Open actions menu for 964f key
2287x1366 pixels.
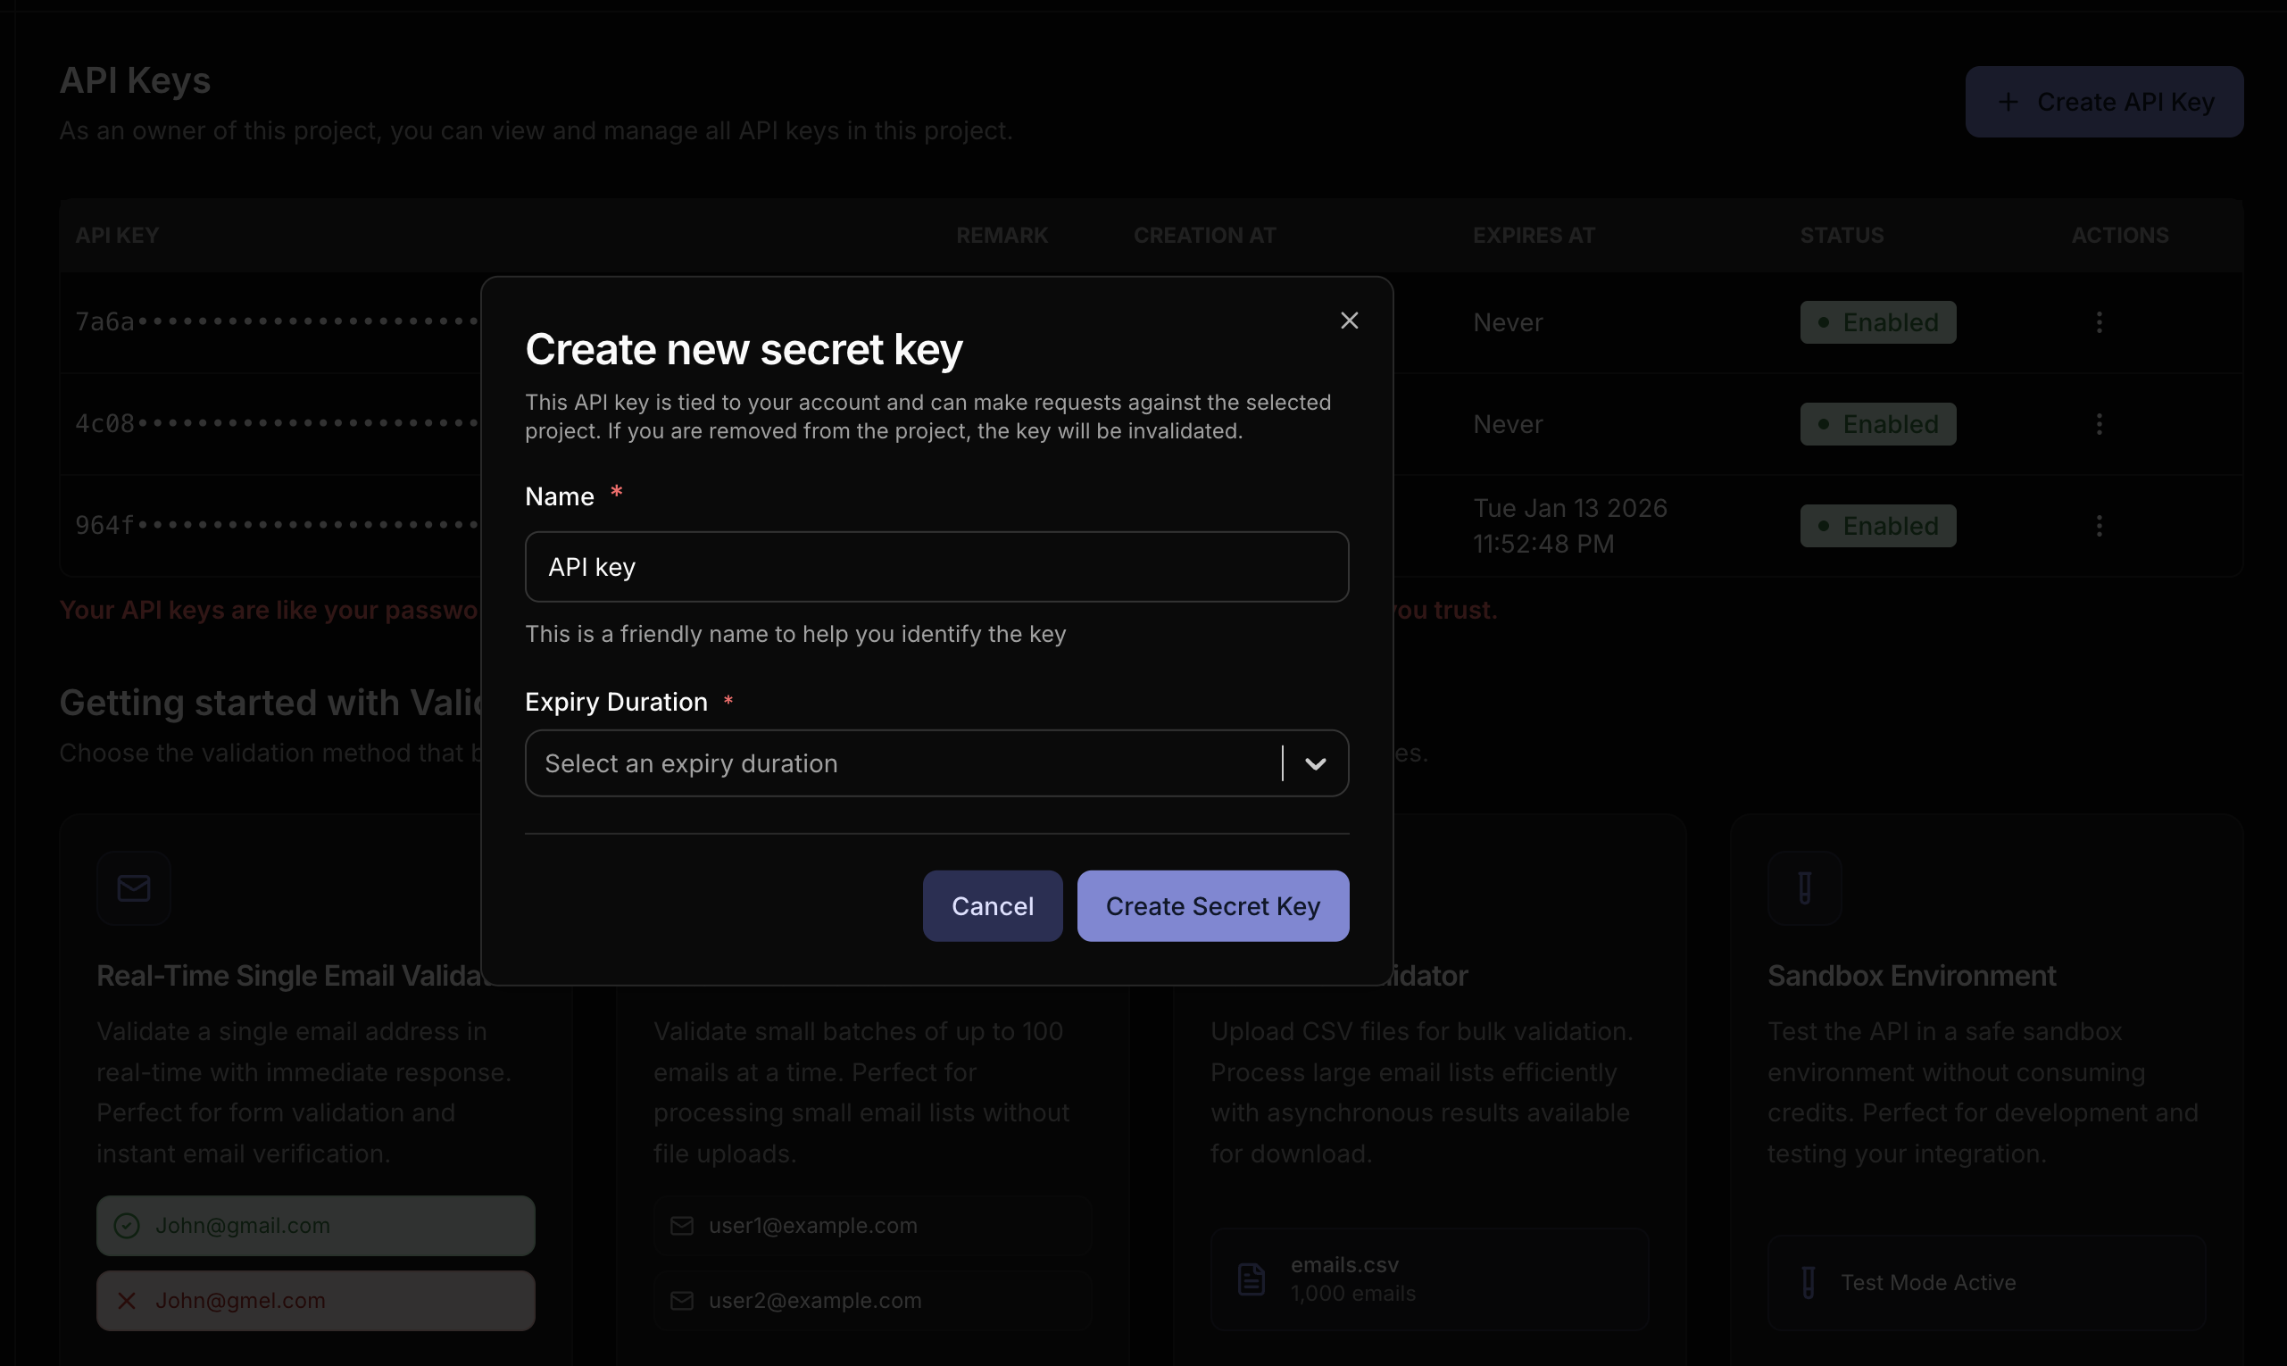coord(2099,526)
